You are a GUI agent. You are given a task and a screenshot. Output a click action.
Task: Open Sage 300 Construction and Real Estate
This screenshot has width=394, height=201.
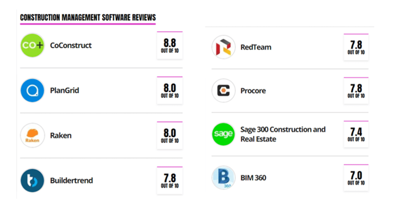[x=283, y=134]
